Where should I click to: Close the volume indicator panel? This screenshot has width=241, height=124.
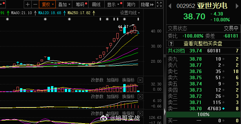pos(140,80)
